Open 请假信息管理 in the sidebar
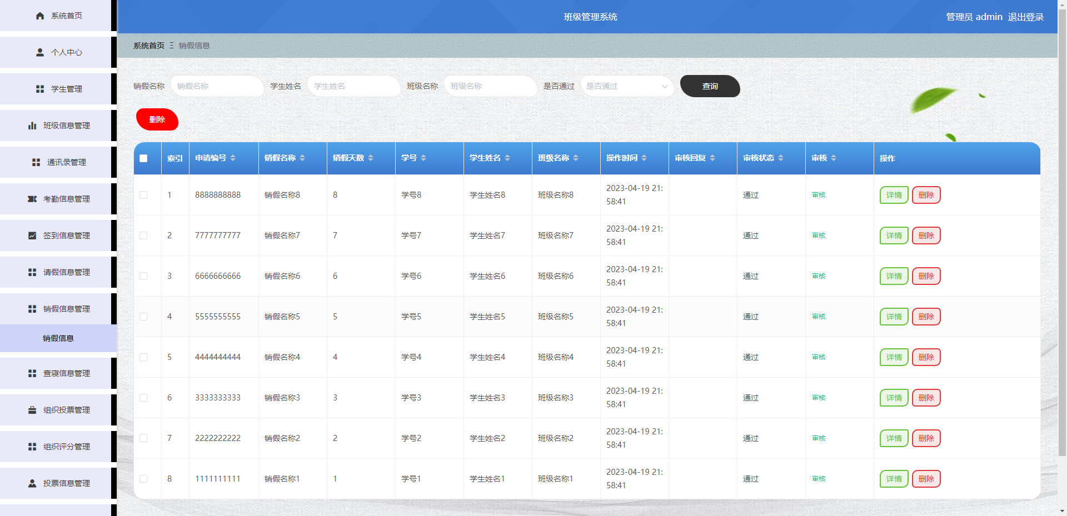Image resolution: width=1067 pixels, height=516 pixels. coord(66,273)
